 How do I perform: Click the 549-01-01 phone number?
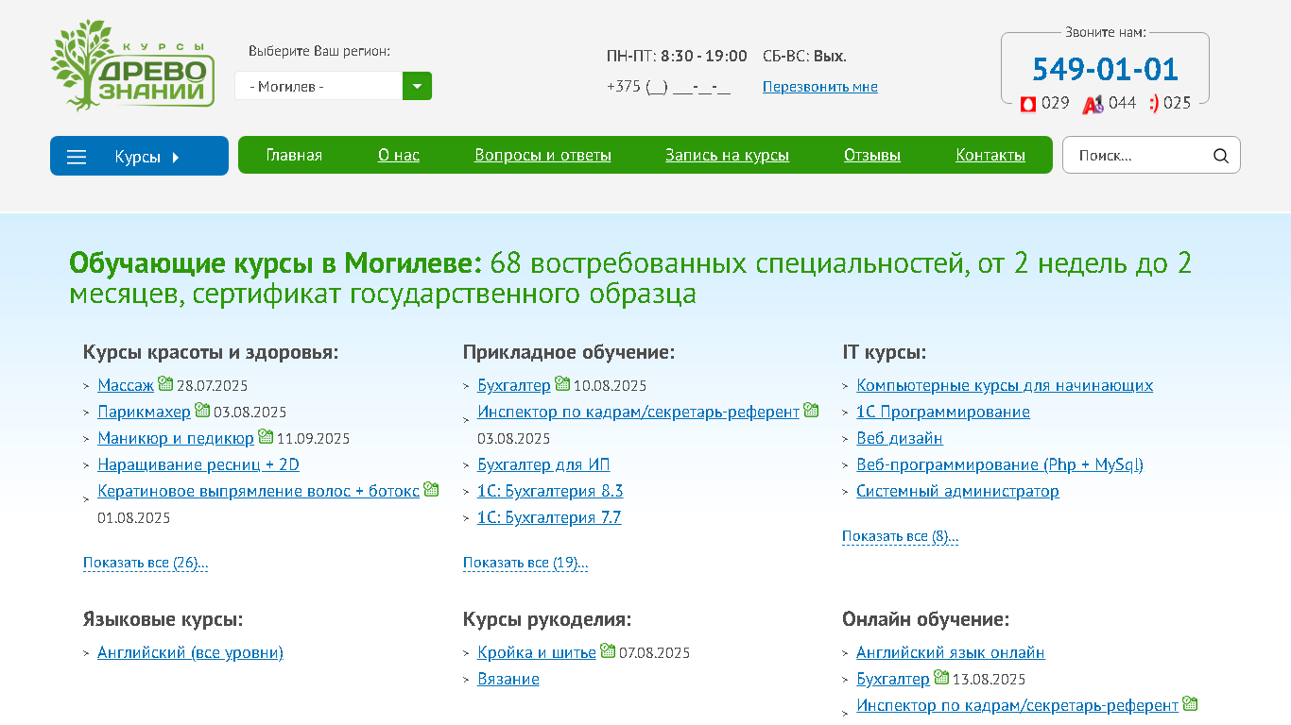tap(1105, 69)
